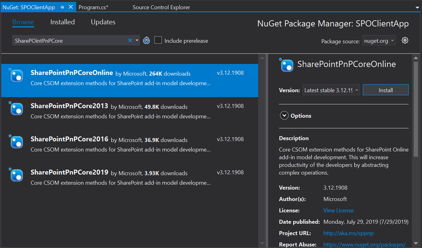Select the SharePointPnPCore2013 package row
The height and width of the screenshot is (248, 422).
[x=130, y=114]
